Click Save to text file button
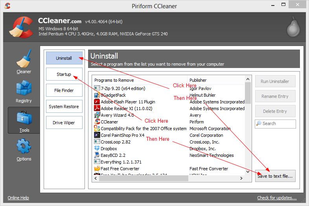 pyautogui.click(x=275, y=176)
